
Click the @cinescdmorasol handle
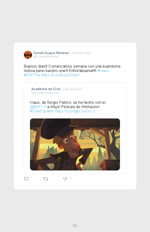[46, 57]
